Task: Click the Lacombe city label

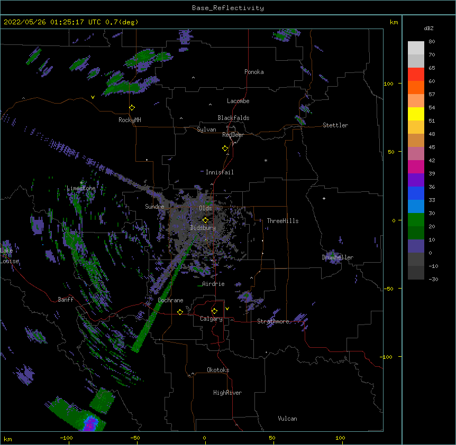Action: coord(238,101)
